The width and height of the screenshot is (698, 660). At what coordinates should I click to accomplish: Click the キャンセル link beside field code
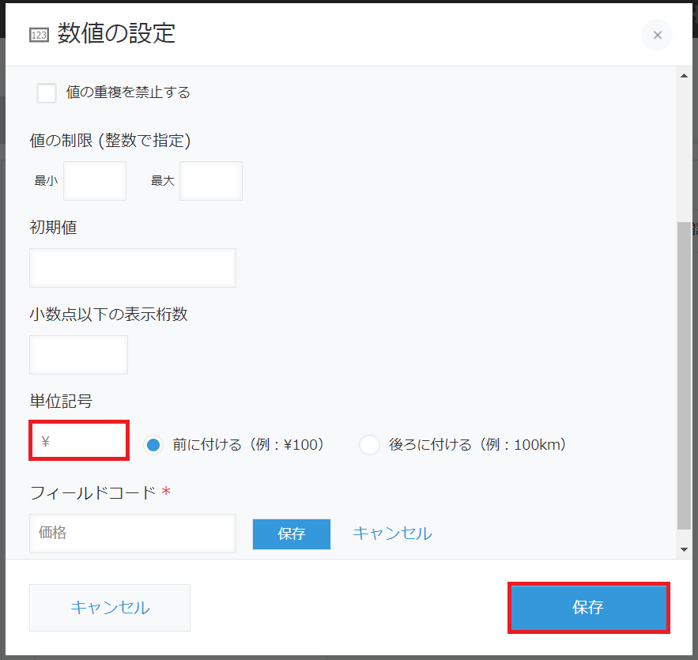[x=392, y=534]
